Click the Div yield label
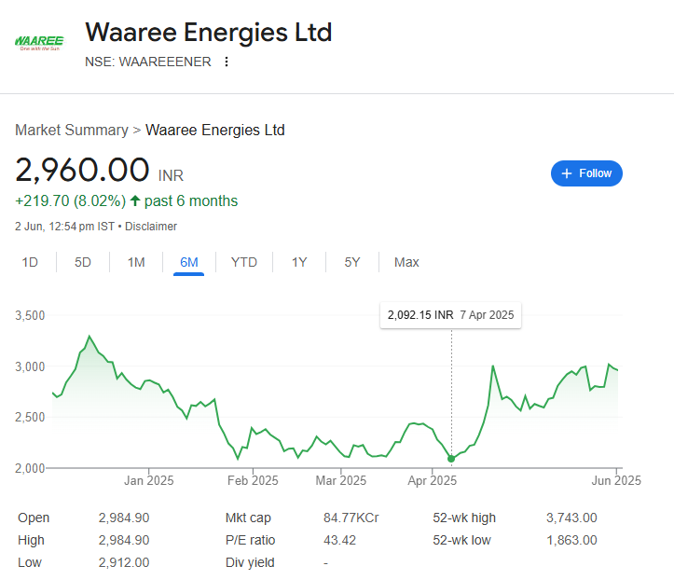674x580 pixels. click(x=250, y=562)
